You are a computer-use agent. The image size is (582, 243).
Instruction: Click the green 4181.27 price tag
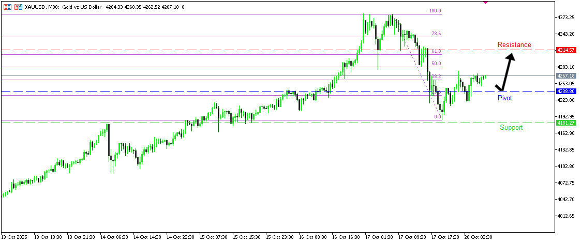pyautogui.click(x=566, y=123)
